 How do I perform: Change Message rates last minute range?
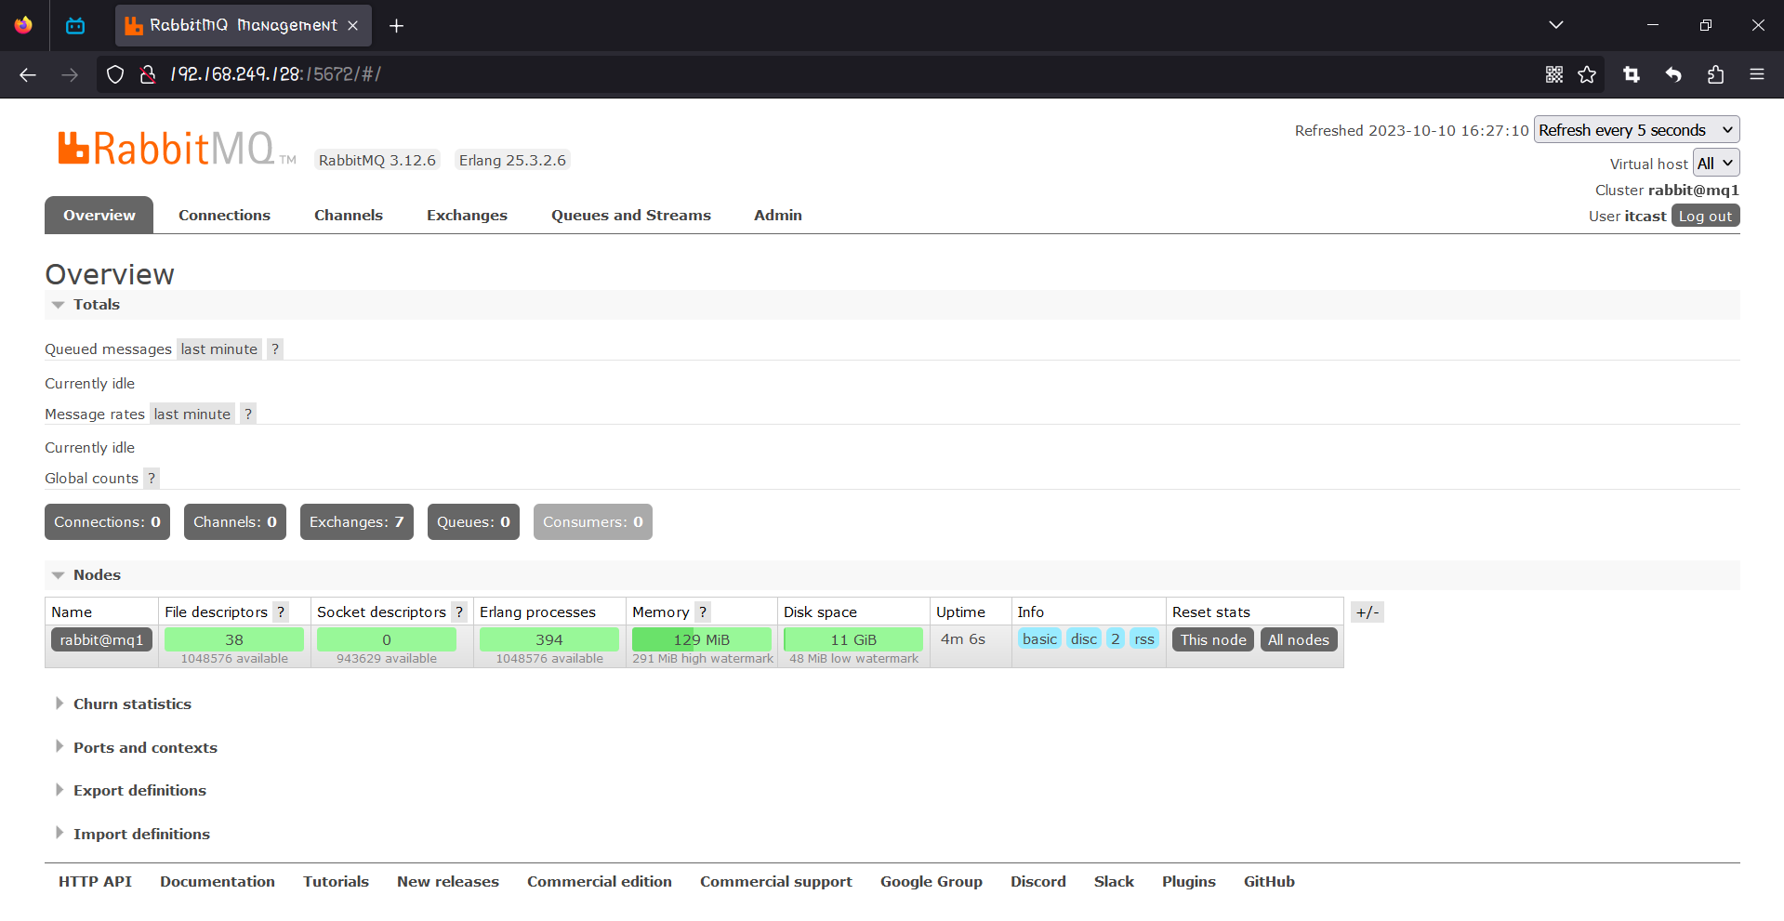[192, 414]
